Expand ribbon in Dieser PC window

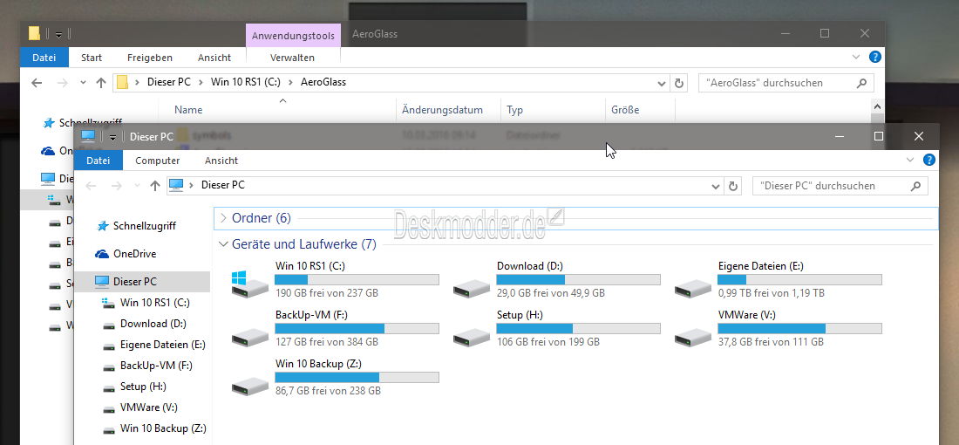910,161
